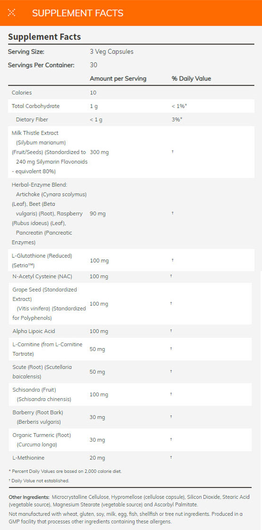Select the Schisandra (Fruit) row
This screenshot has height=530, width=262.
pyautogui.click(x=130, y=394)
